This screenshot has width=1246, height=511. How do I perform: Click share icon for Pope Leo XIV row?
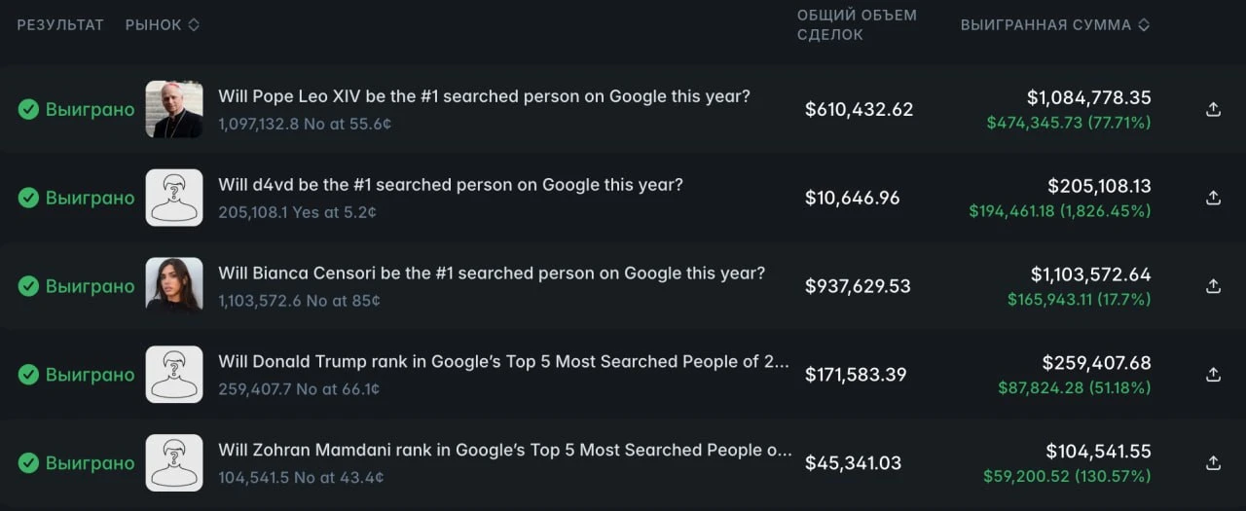point(1213,109)
